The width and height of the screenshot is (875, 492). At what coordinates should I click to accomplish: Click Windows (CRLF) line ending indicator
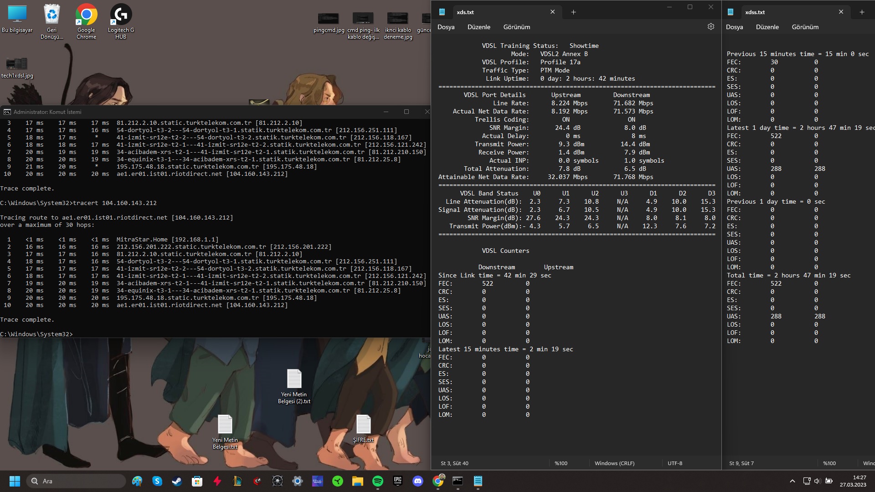[614, 463]
